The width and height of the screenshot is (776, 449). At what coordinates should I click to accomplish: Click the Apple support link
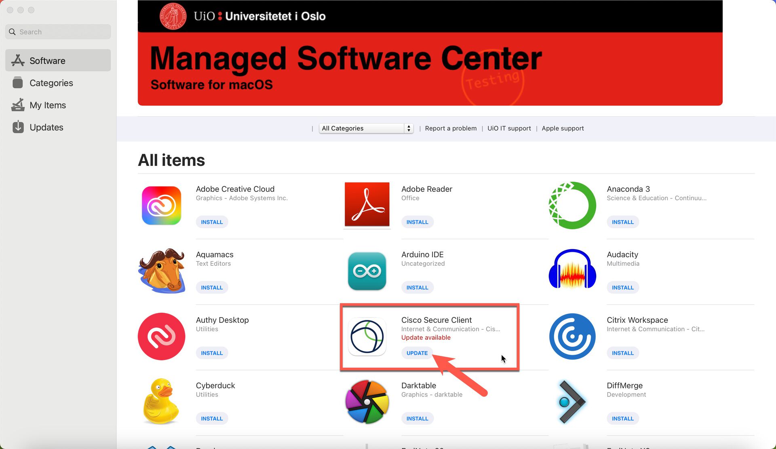563,128
